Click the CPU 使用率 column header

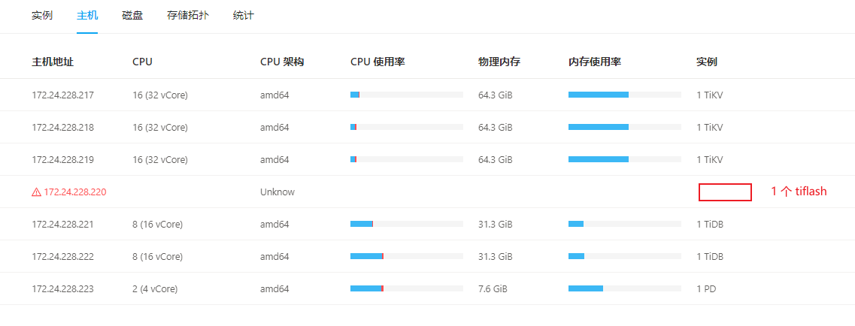[377, 62]
